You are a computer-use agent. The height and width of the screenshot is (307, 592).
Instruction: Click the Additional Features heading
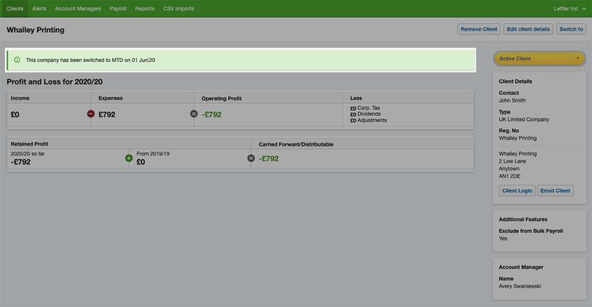(523, 219)
